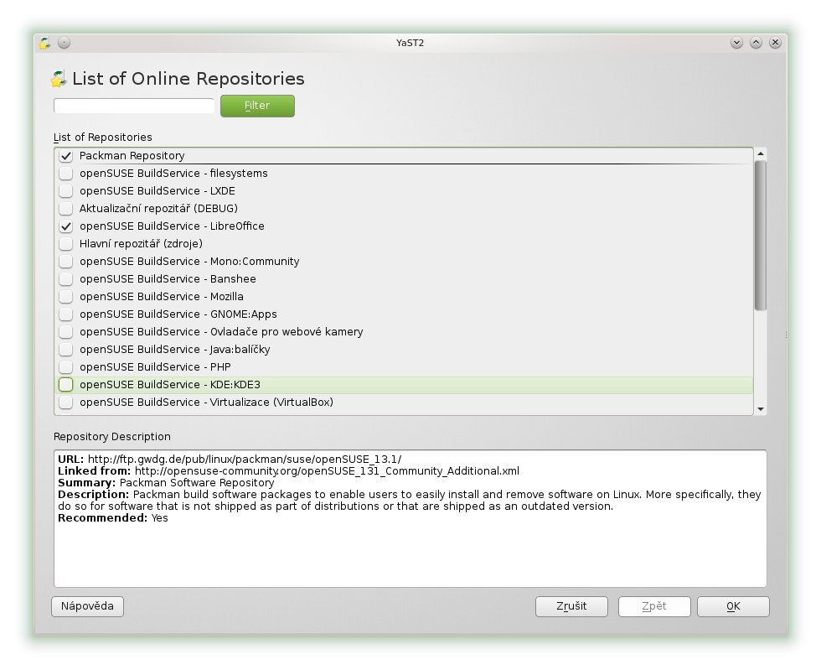Select the 'Packman Repository' row text
Screen dimensions: 821x670
click(x=132, y=156)
